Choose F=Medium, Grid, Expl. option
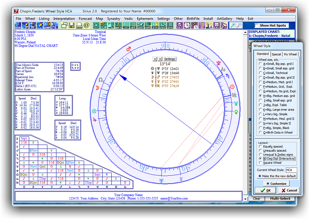 [x=260, y=87]
